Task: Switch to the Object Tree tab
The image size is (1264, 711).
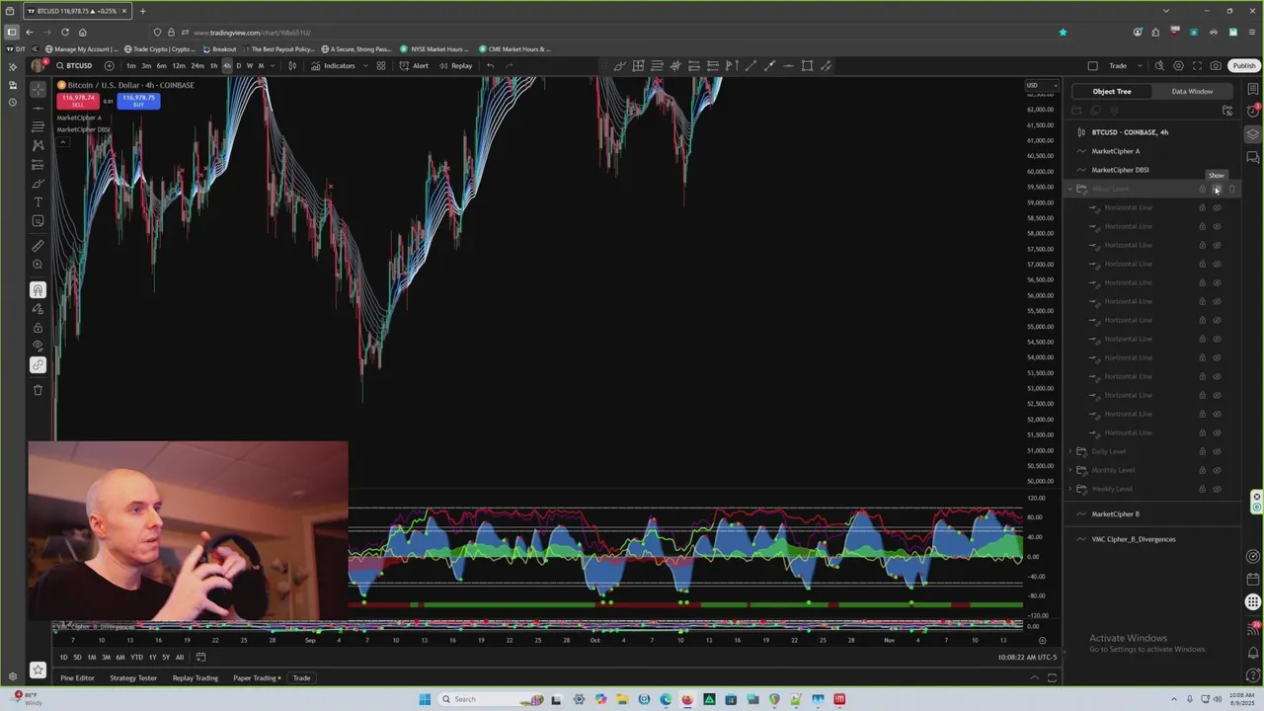Action: (x=1111, y=91)
